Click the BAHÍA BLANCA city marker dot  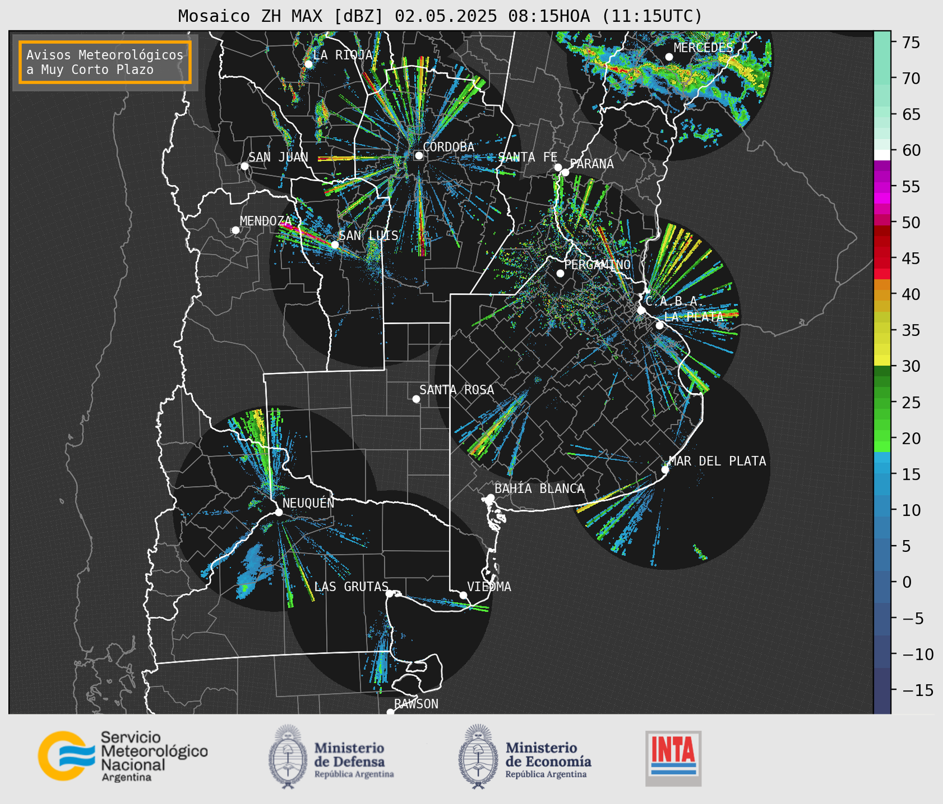pos(490,498)
